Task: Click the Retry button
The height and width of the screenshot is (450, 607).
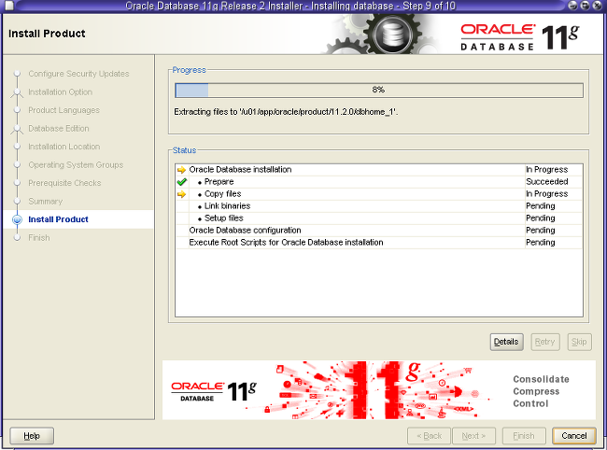Action: tap(545, 342)
